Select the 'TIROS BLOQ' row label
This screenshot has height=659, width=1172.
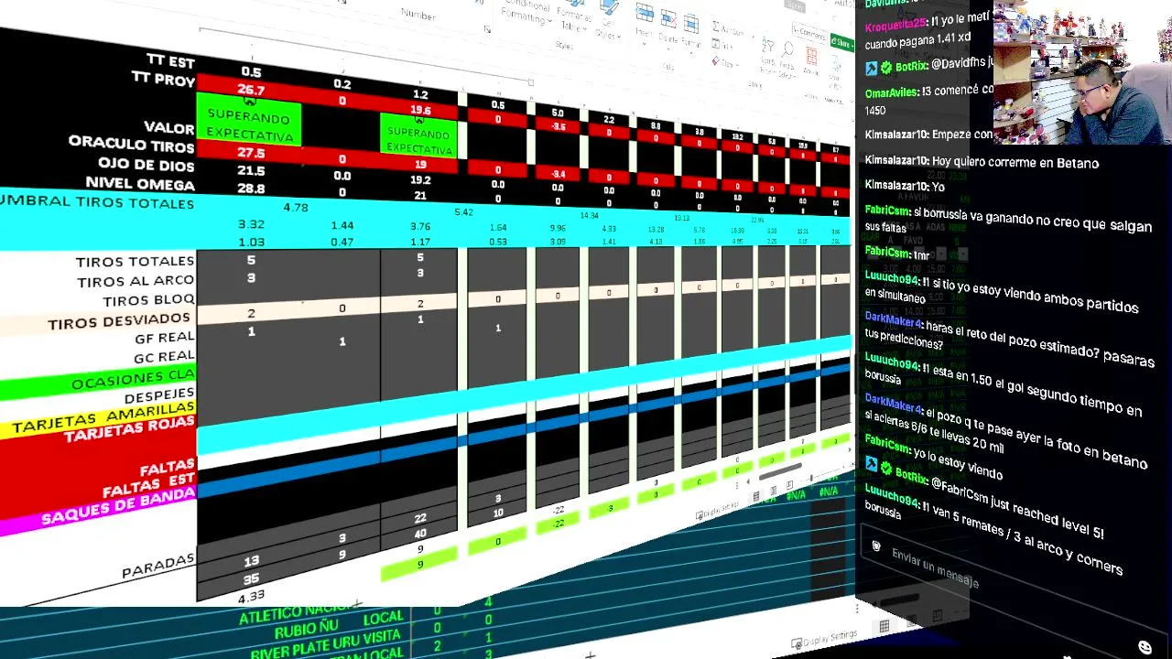(148, 300)
